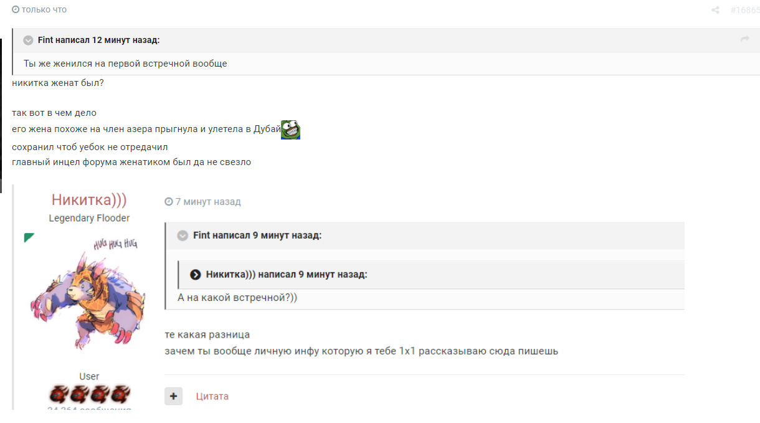The width and height of the screenshot is (760, 423).
Task: Click the "User" group label under avatar
Action: [89, 376]
